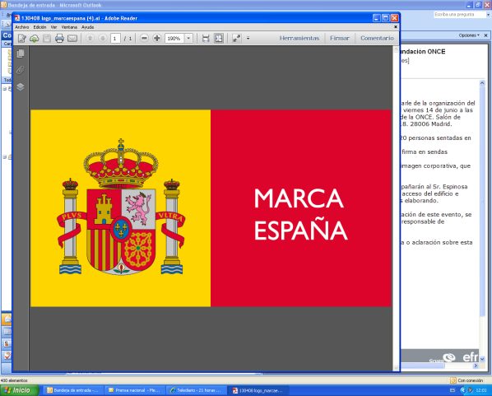The height and width of the screenshot is (396, 492).
Task: Open the Archivo menu in Adobe Reader
Action: (22, 27)
